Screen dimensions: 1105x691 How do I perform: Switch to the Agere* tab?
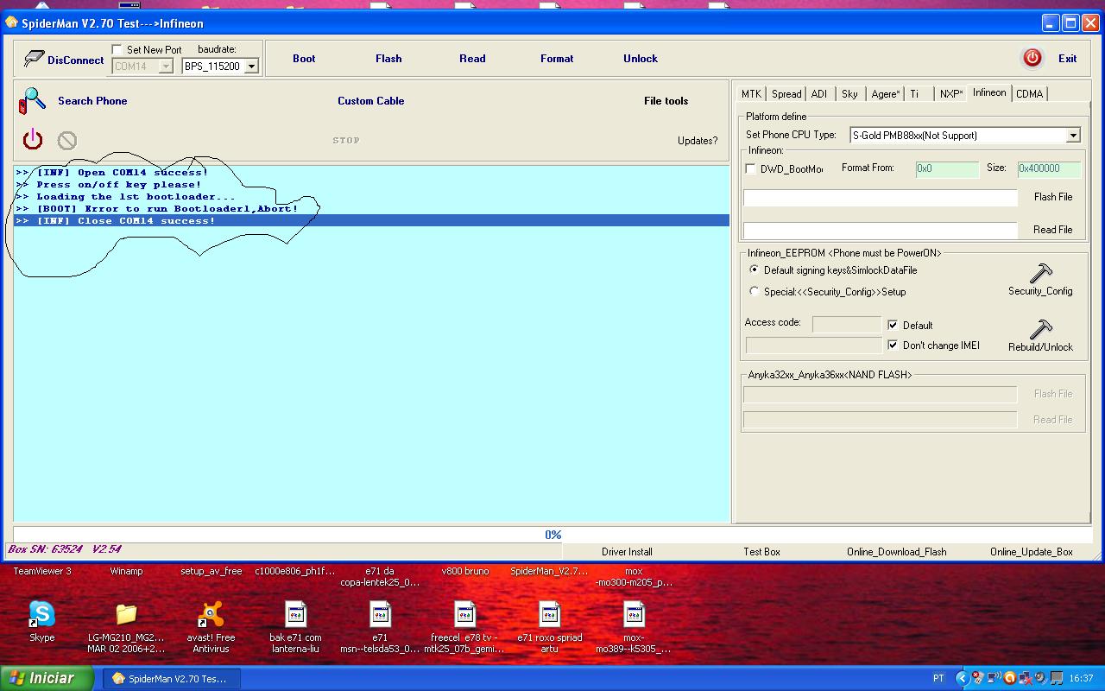coord(885,94)
